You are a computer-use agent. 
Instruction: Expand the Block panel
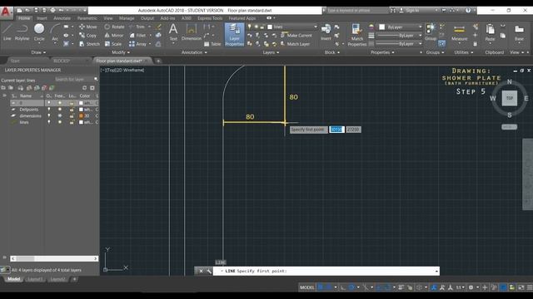[332, 52]
